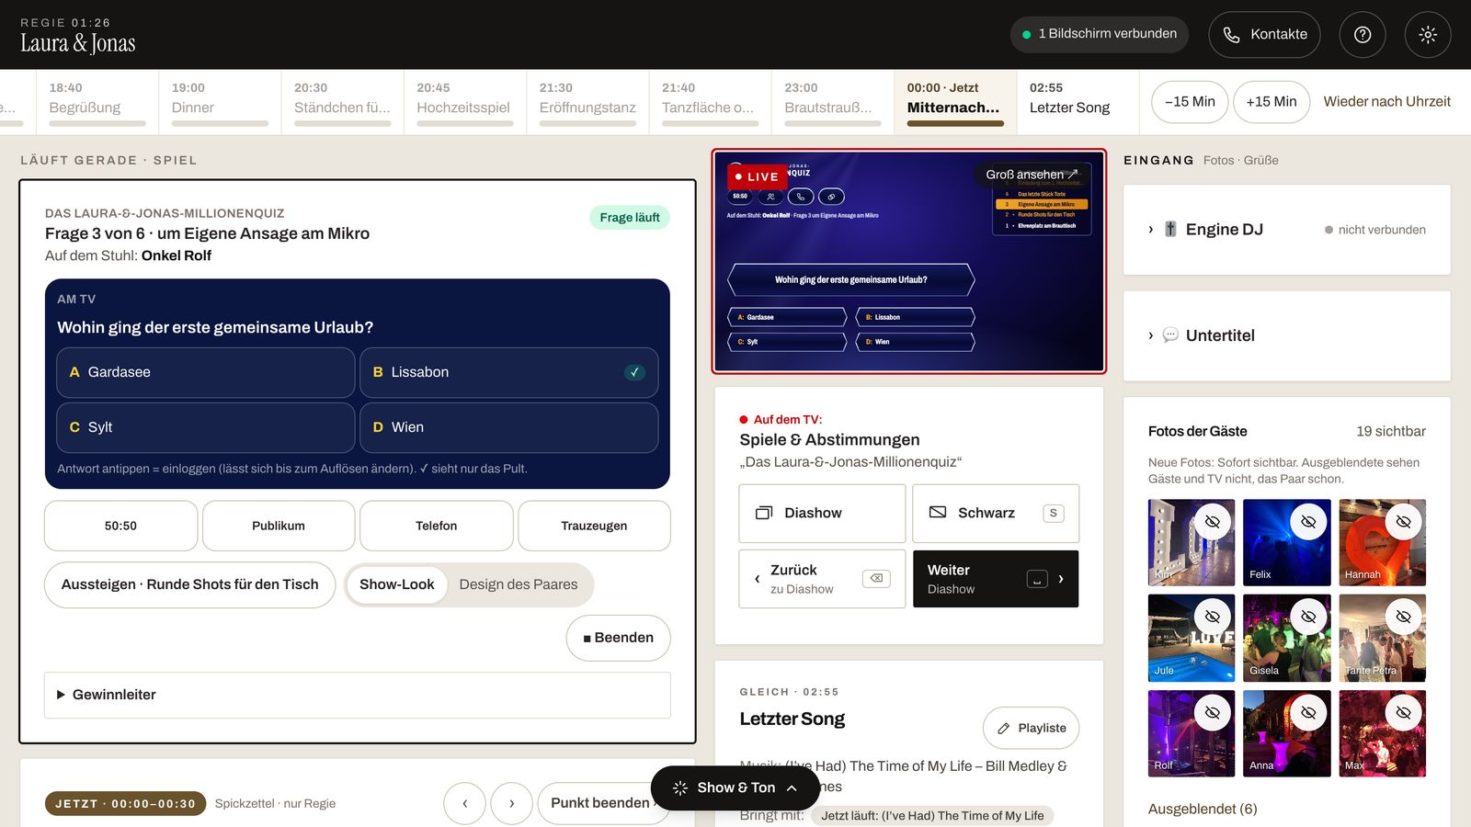Go to next Spickzettel note arrow
The height and width of the screenshot is (827, 1471).
point(512,803)
